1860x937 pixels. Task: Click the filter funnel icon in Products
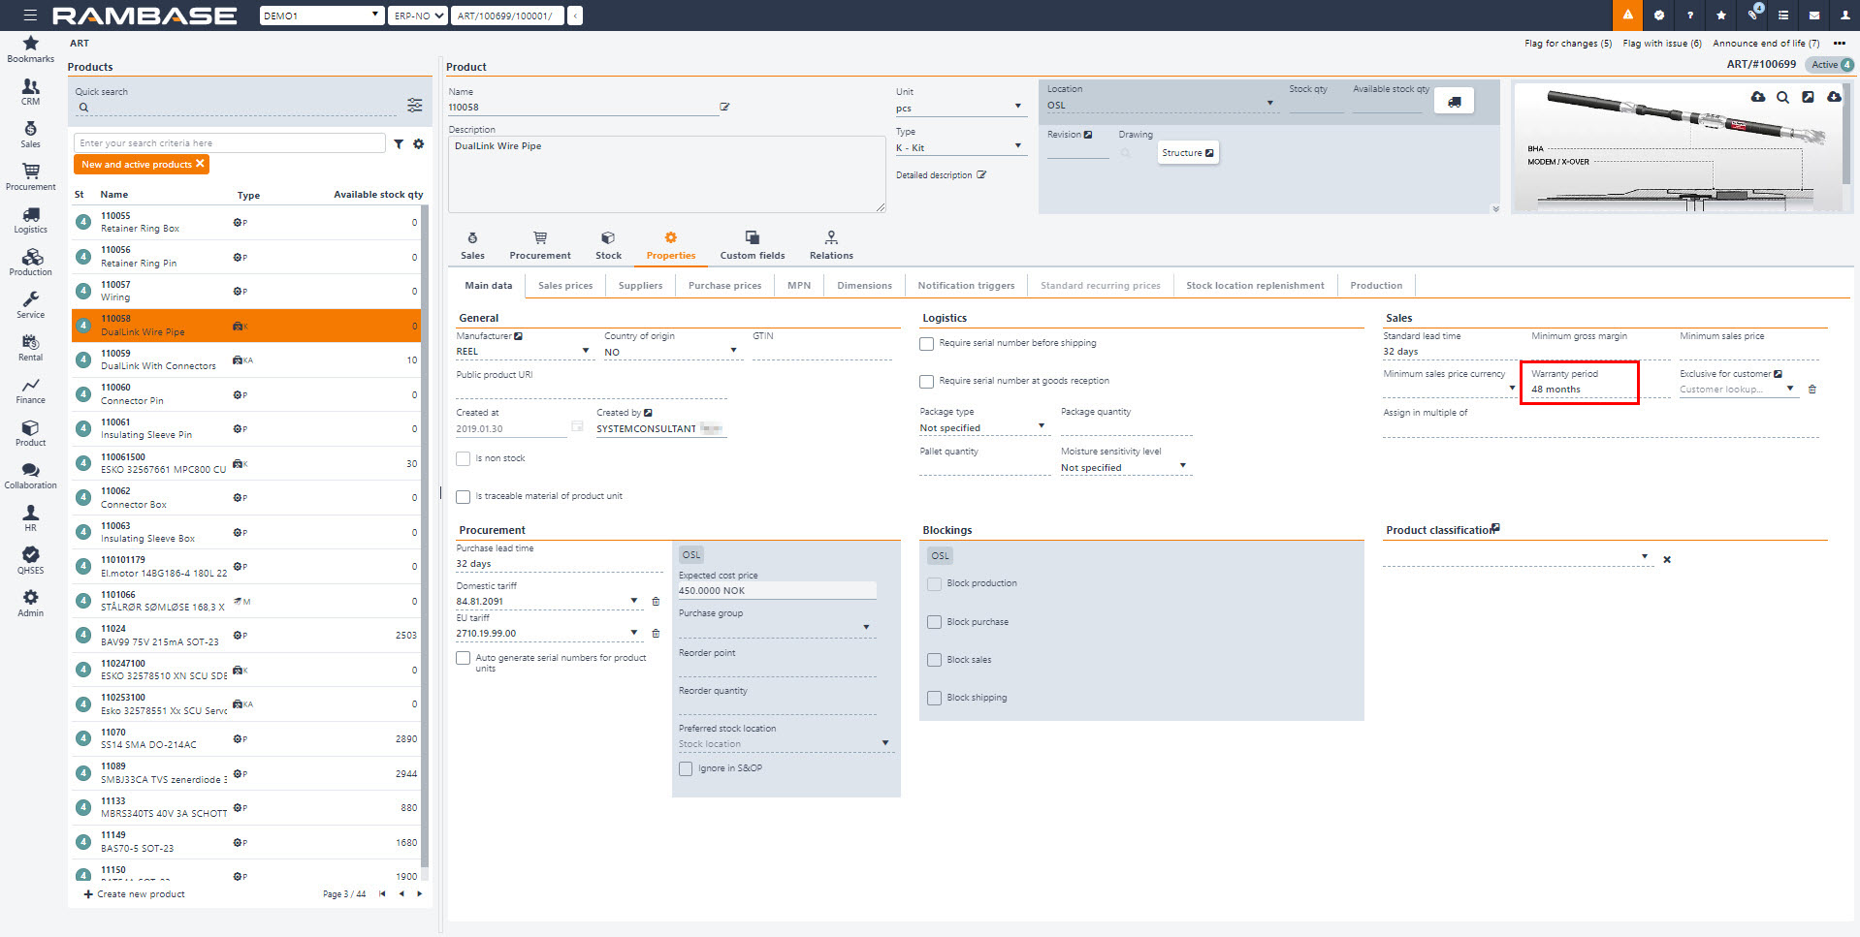[x=399, y=143]
